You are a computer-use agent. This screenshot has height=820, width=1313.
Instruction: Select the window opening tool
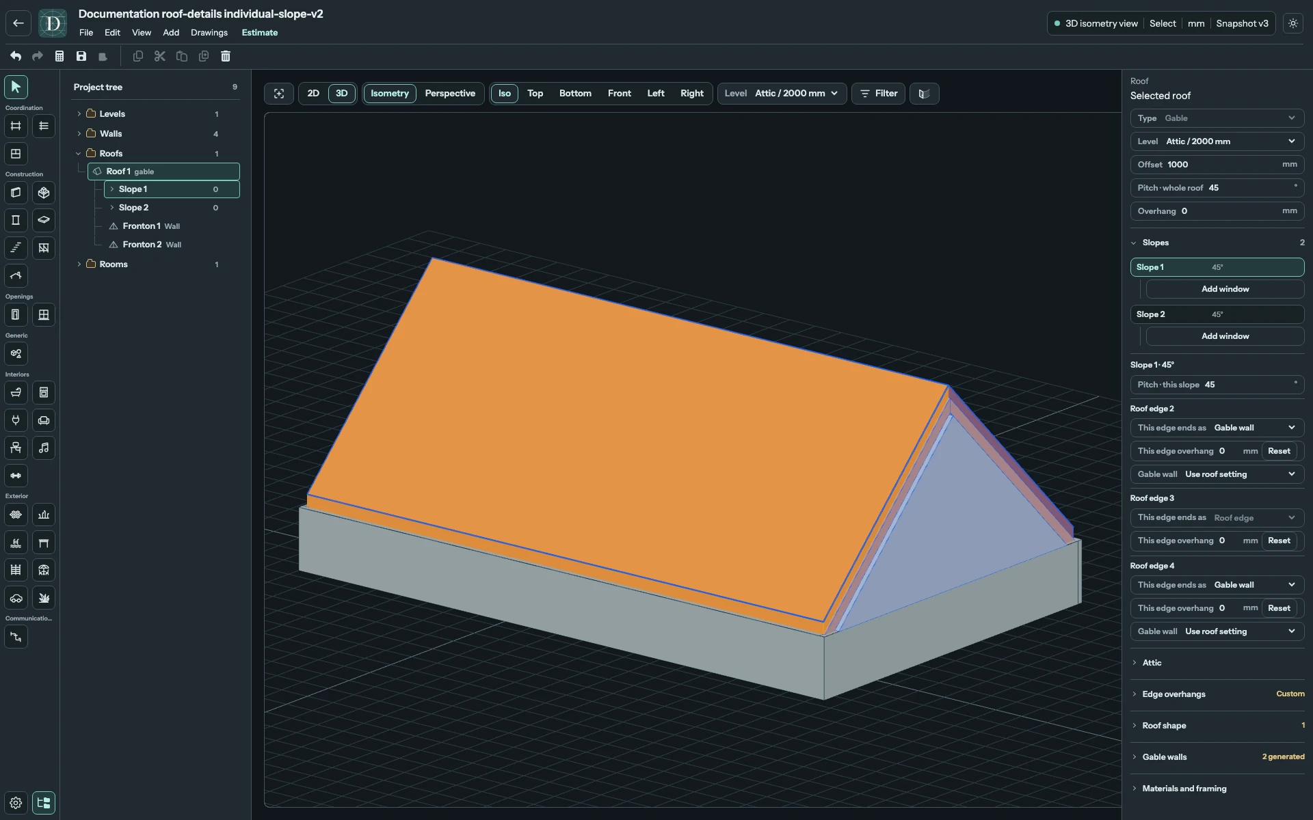click(x=44, y=315)
